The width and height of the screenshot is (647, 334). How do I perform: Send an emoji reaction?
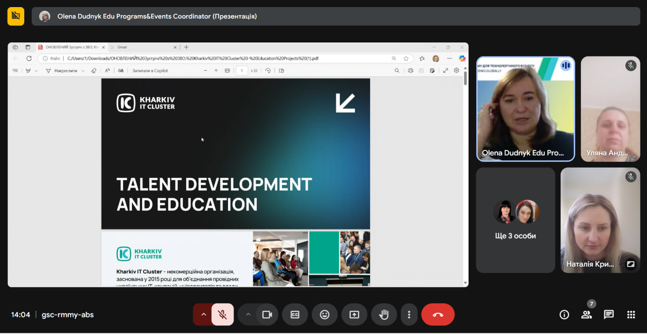pos(325,314)
